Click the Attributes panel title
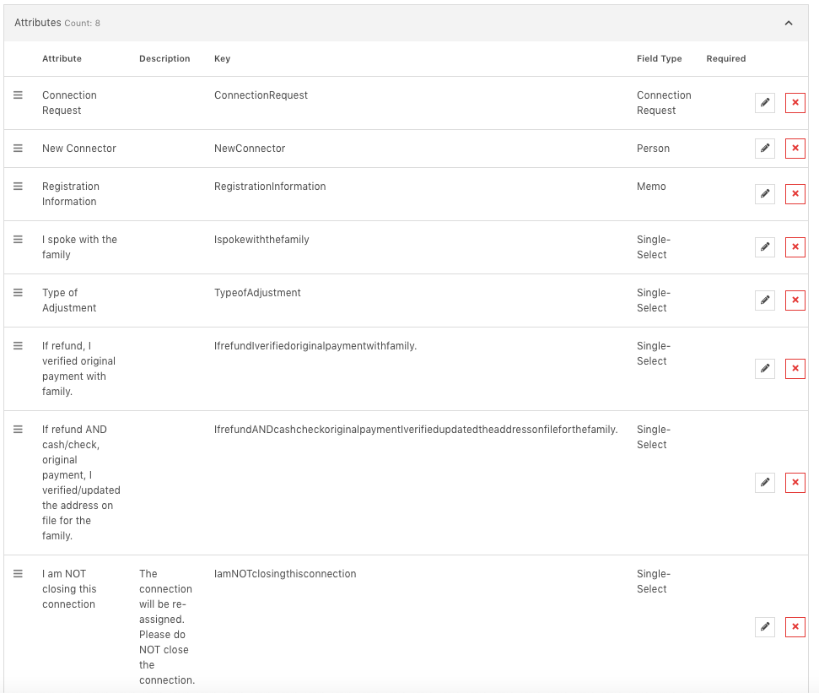This screenshot has height=693, width=819. [38, 23]
